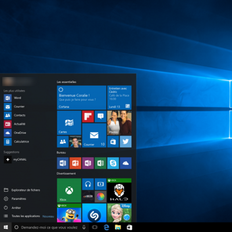Open the Shazam tile
Image resolution: width=232 pixels, height=232 pixels.
tap(94, 213)
